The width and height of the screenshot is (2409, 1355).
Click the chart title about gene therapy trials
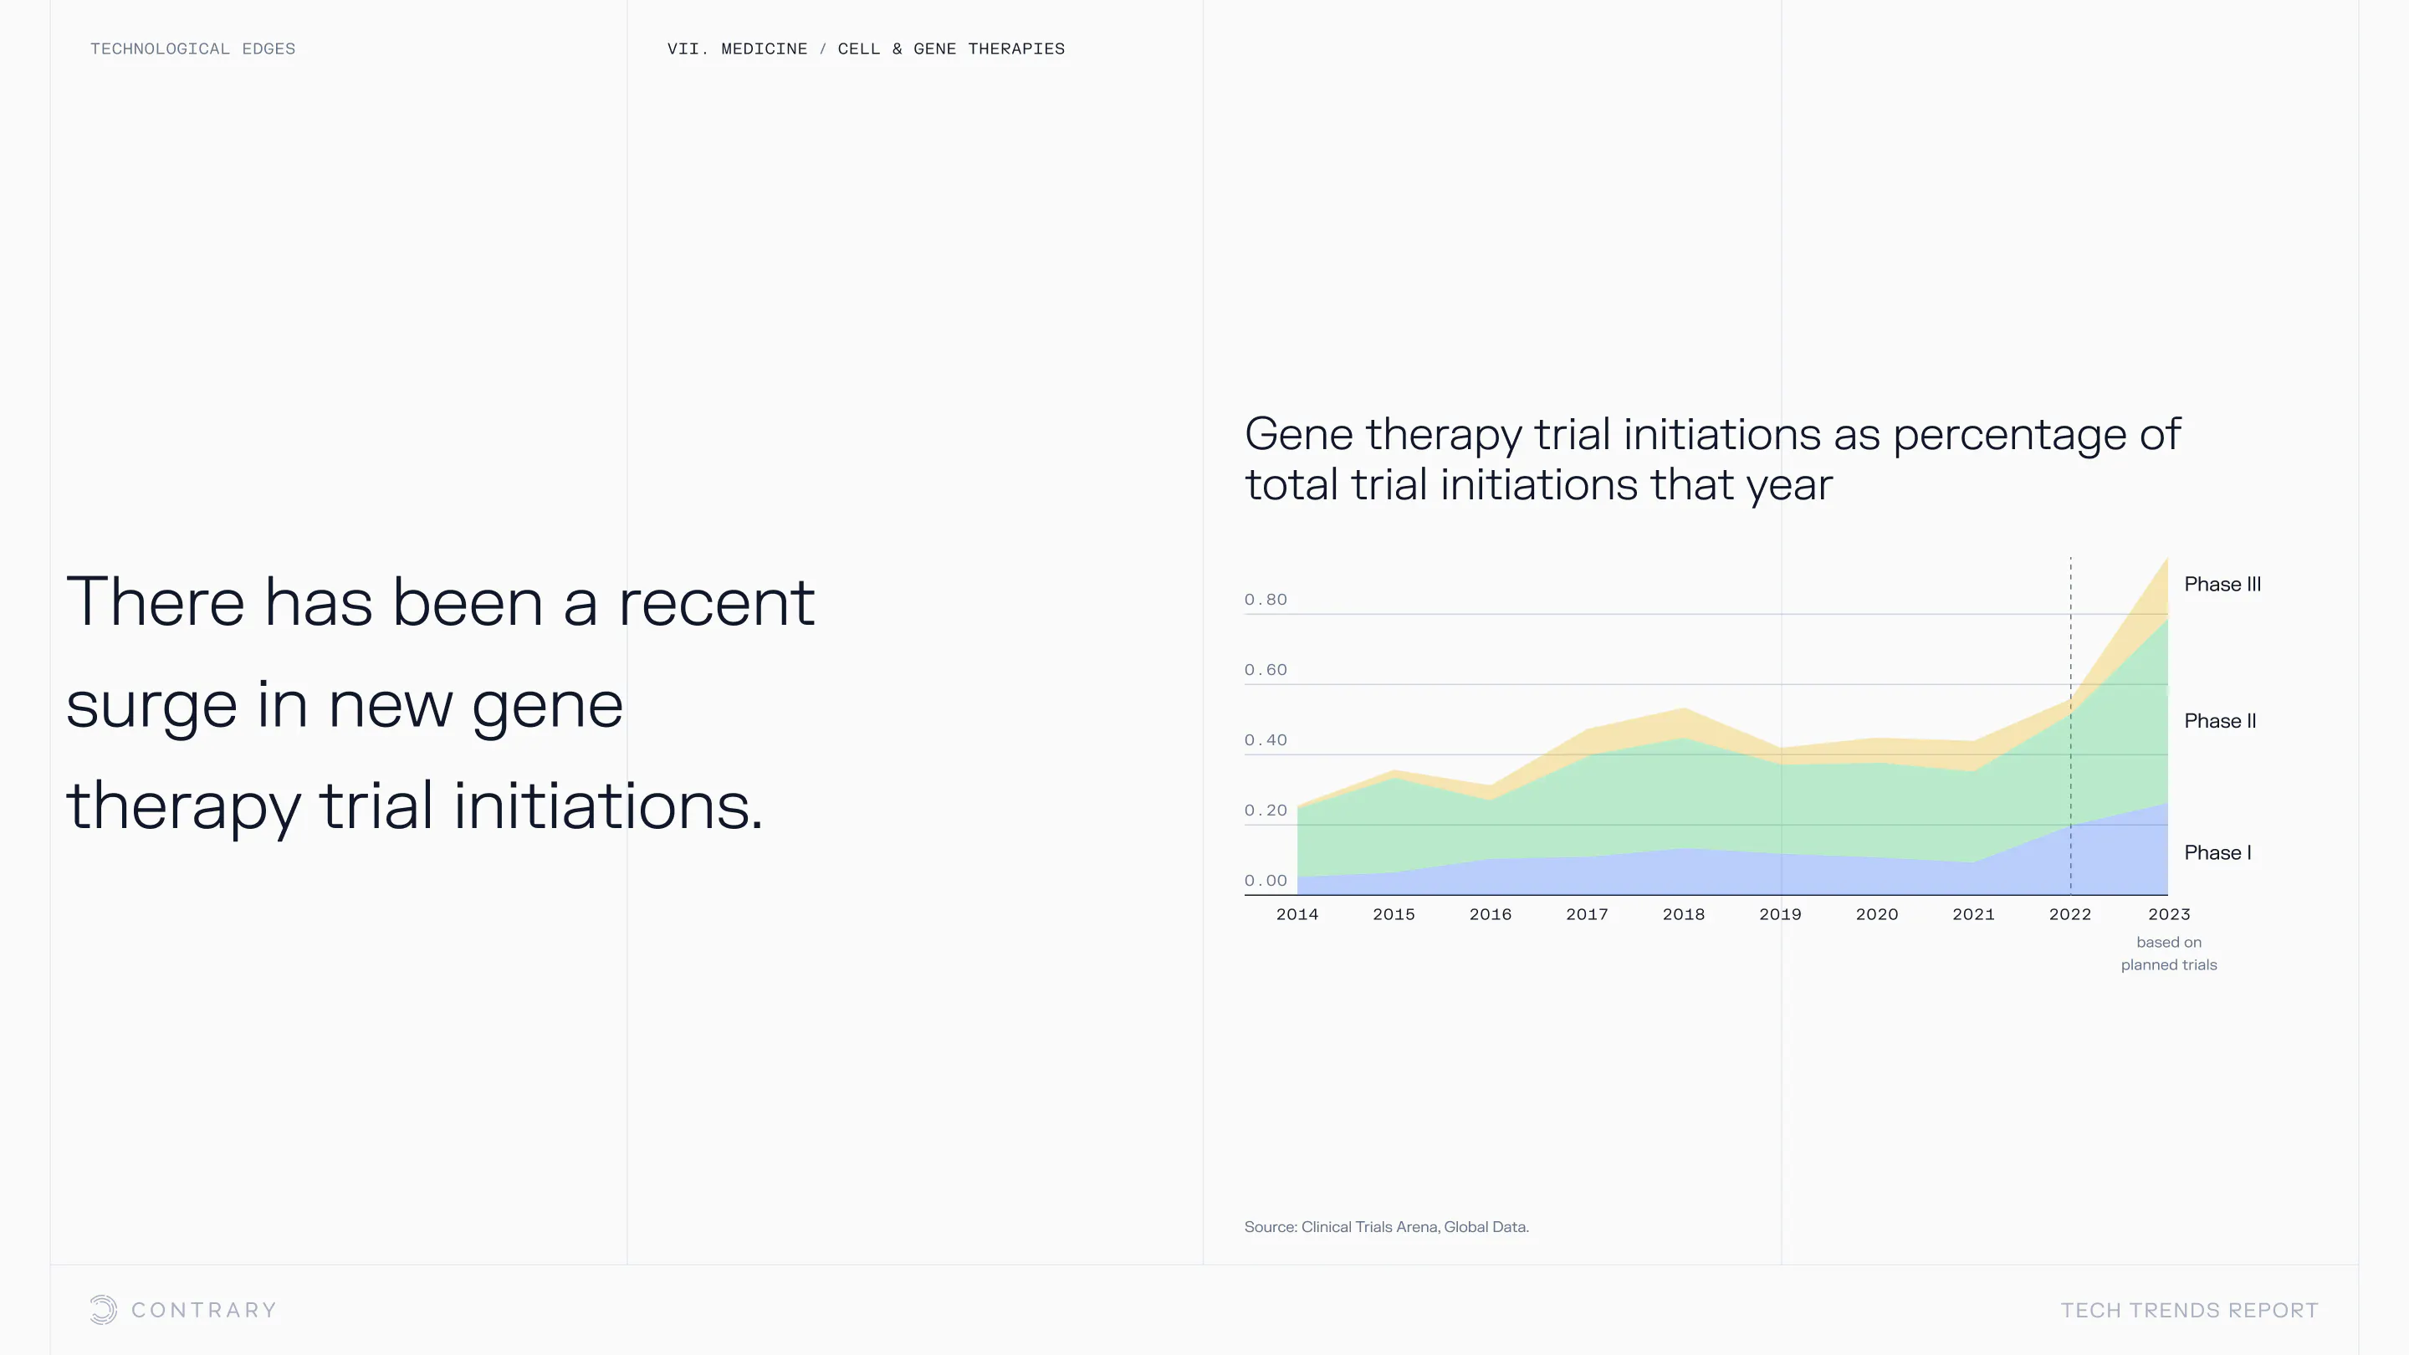pyautogui.click(x=1711, y=459)
